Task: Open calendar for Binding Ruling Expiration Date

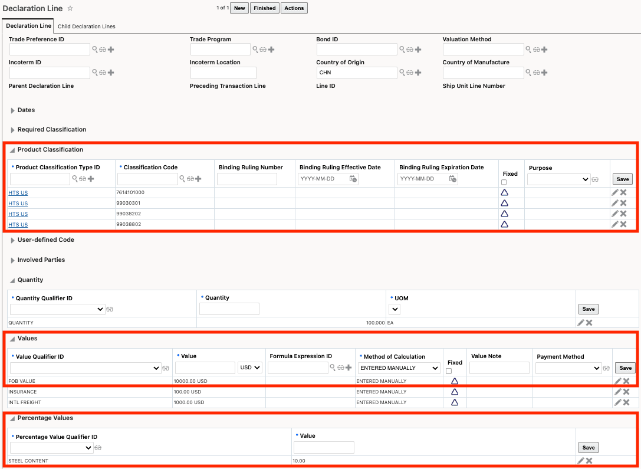Action: (452, 179)
